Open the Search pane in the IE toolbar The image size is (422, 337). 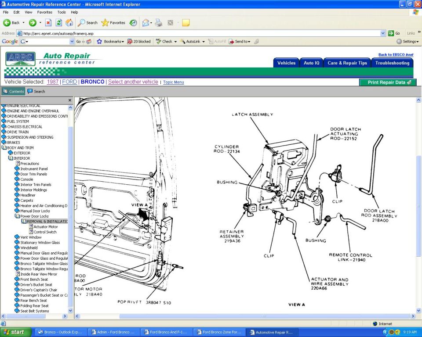click(87, 23)
